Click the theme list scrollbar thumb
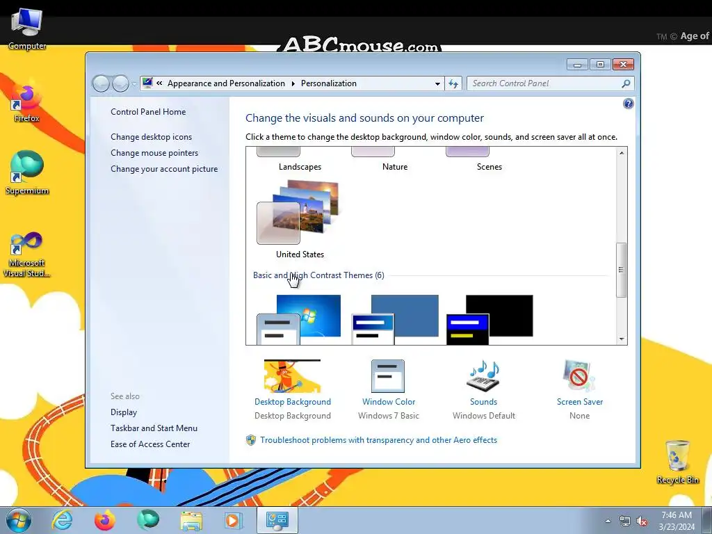 coord(621,270)
